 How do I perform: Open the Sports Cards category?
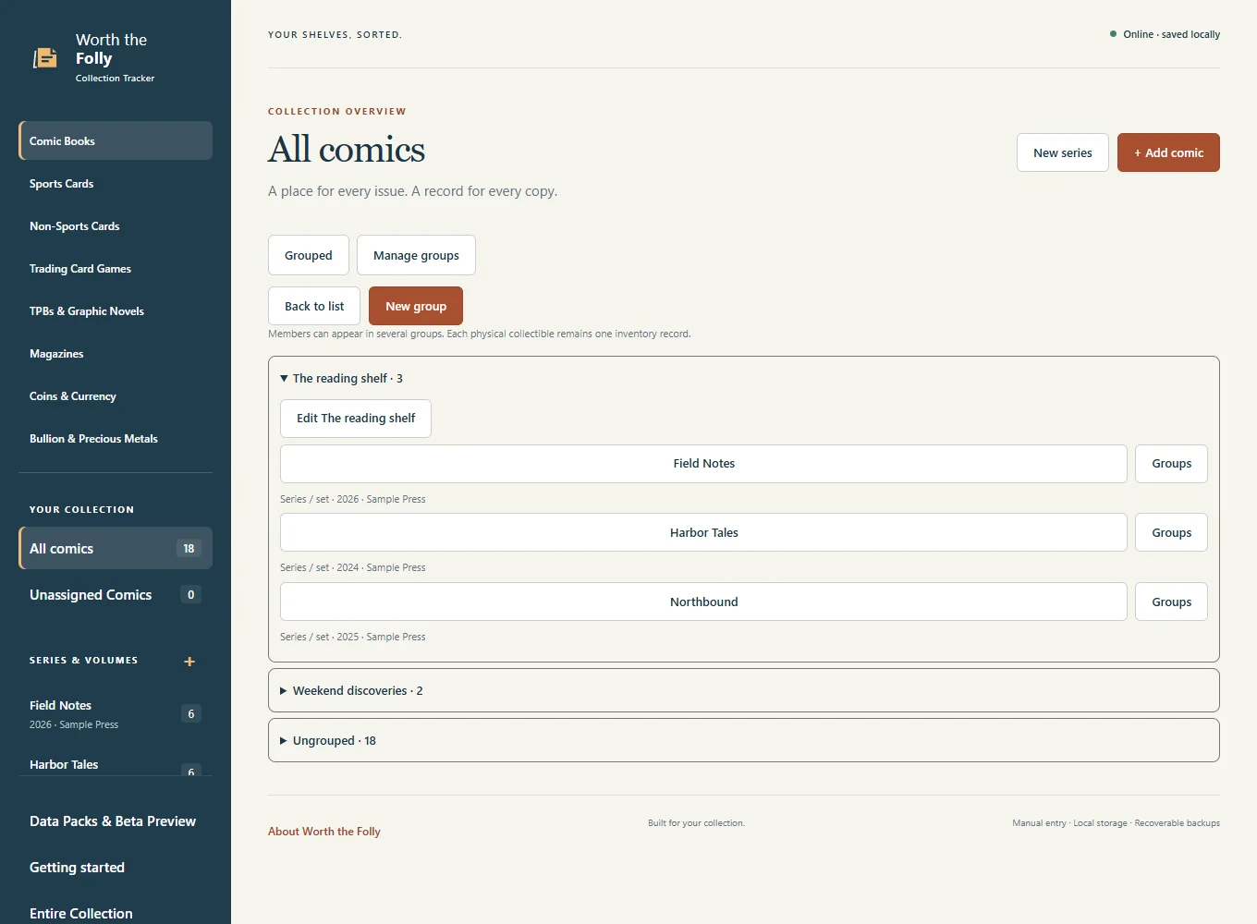point(116,183)
